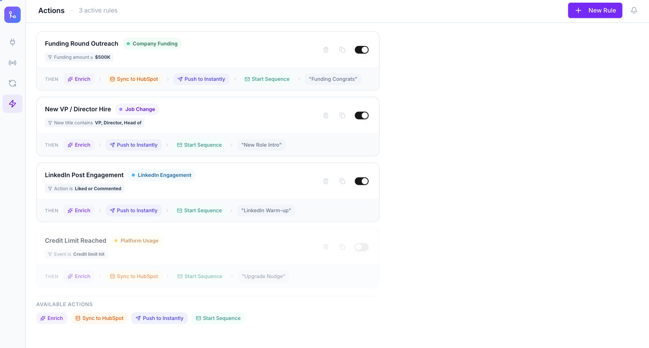The image size is (649, 348).
Task: Open the sync/refresh icon in the sidebar
Action: point(12,83)
